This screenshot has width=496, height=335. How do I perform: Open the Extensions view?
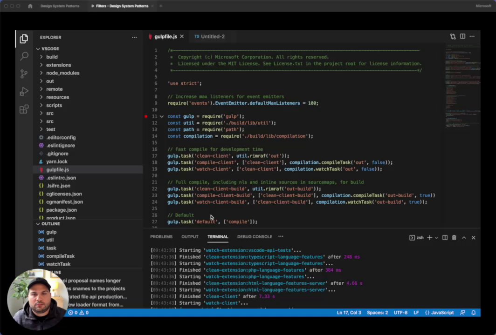[x=24, y=109]
